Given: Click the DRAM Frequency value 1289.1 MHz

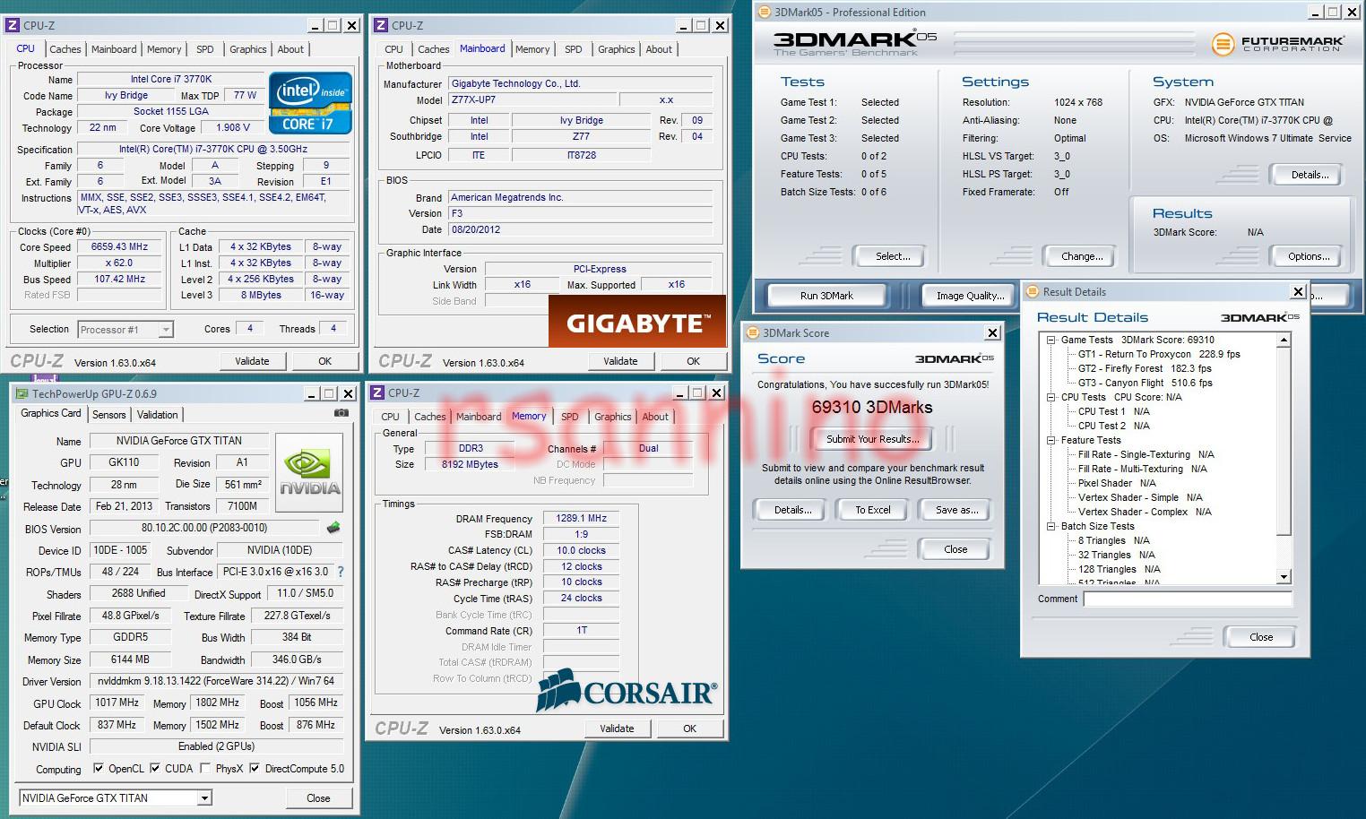Looking at the screenshot, I should [582, 518].
